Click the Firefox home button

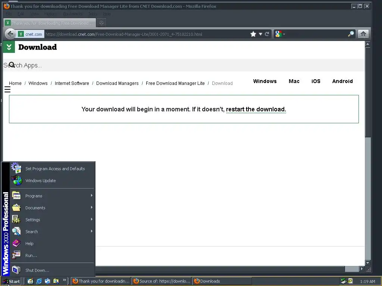[363, 34]
